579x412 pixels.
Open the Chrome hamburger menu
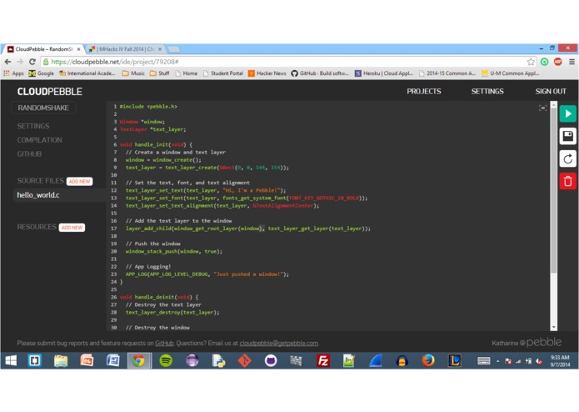pos(572,62)
